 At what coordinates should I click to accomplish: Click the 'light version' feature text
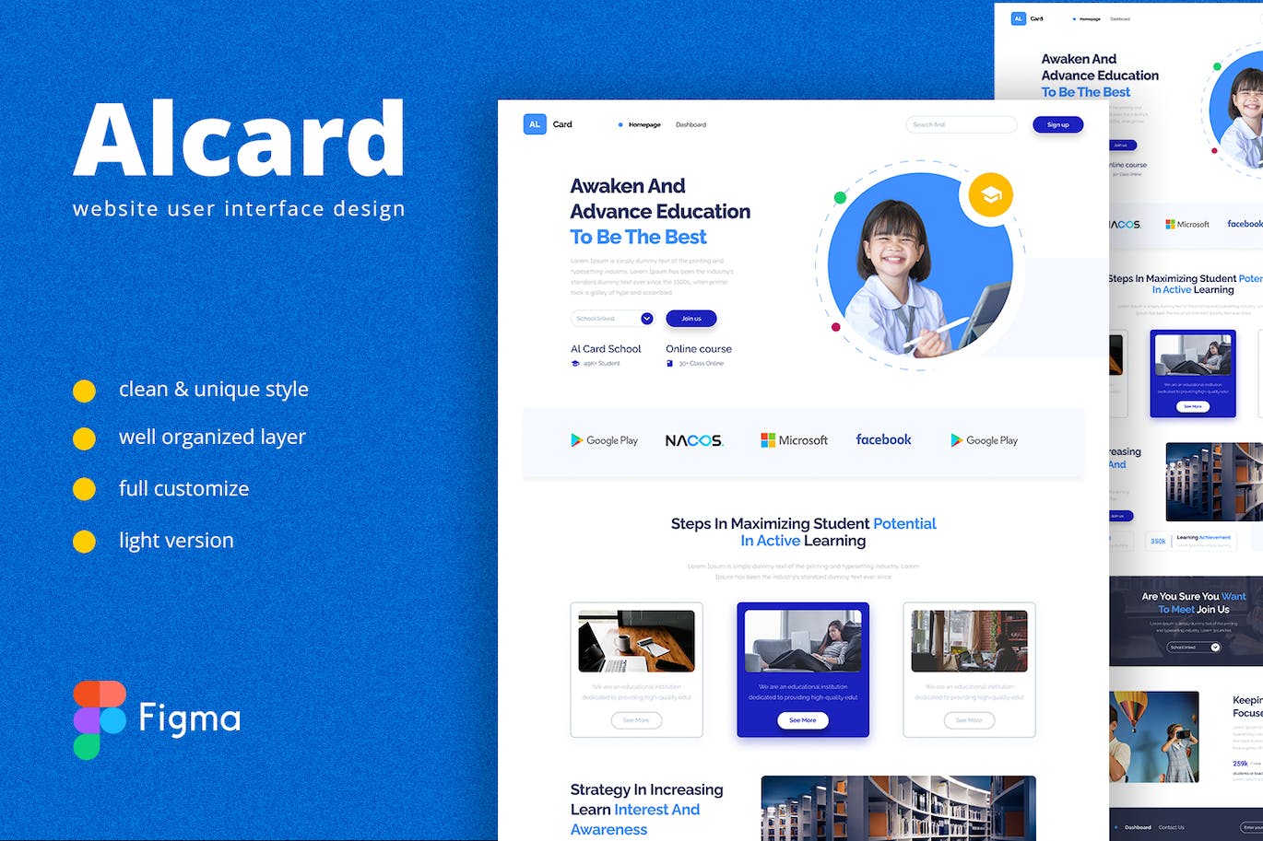tap(176, 541)
